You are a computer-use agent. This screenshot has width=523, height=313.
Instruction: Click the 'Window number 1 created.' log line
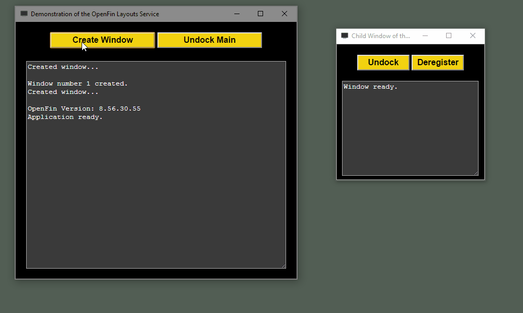(x=78, y=83)
